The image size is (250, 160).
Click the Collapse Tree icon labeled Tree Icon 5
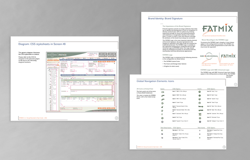click(200, 134)
